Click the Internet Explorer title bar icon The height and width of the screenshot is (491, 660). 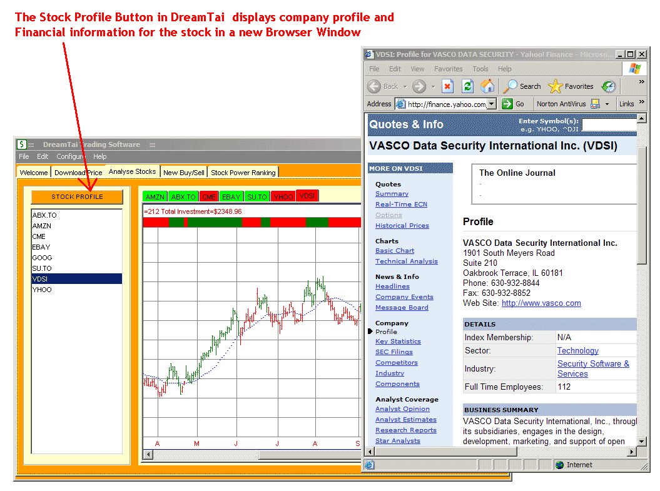point(369,54)
